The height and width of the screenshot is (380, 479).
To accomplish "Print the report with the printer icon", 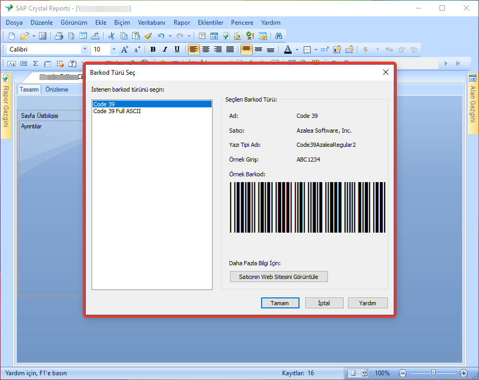I will (x=59, y=36).
